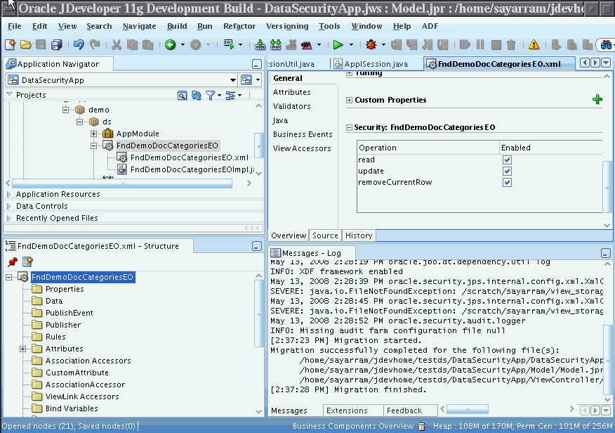Click the green Back navigation icon
615x433 pixels.
[170, 45]
